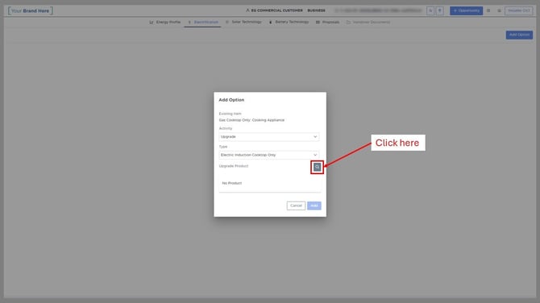
Task: Click the Your Brand Here logo
Action: click(31, 10)
